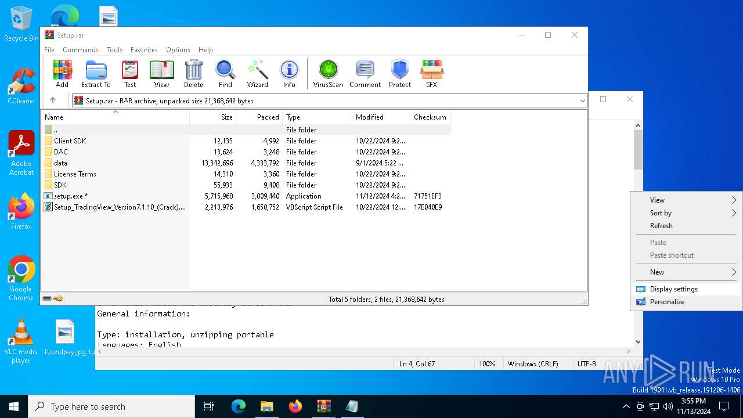Click the volume tray icon
Image resolution: width=743 pixels, height=418 pixels.
click(668, 406)
